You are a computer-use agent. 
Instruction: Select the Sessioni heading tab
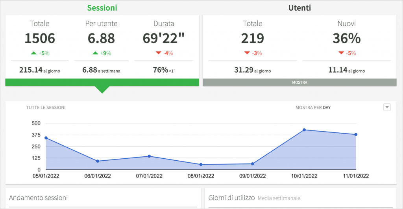[102, 8]
